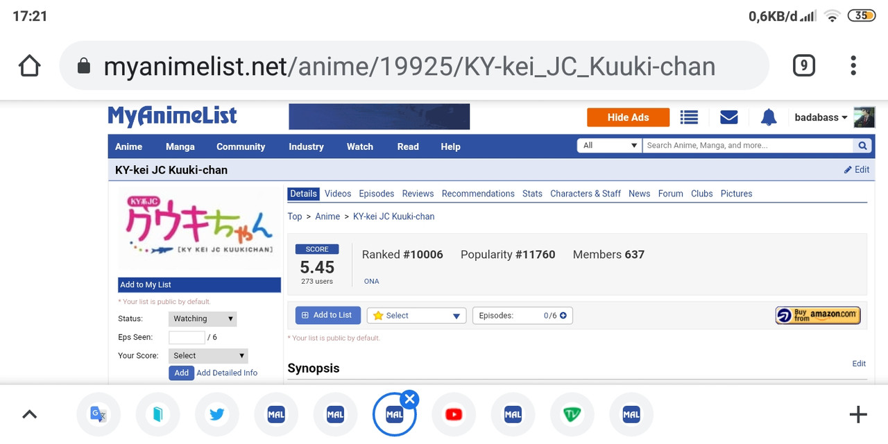
Task: Open a new tab with plus icon
Action: click(858, 414)
